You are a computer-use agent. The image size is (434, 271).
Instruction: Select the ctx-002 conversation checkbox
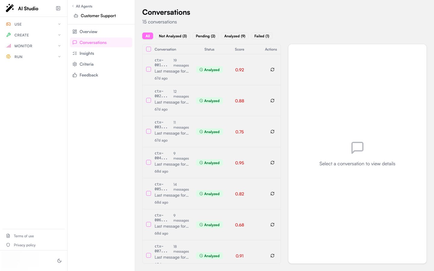click(149, 100)
